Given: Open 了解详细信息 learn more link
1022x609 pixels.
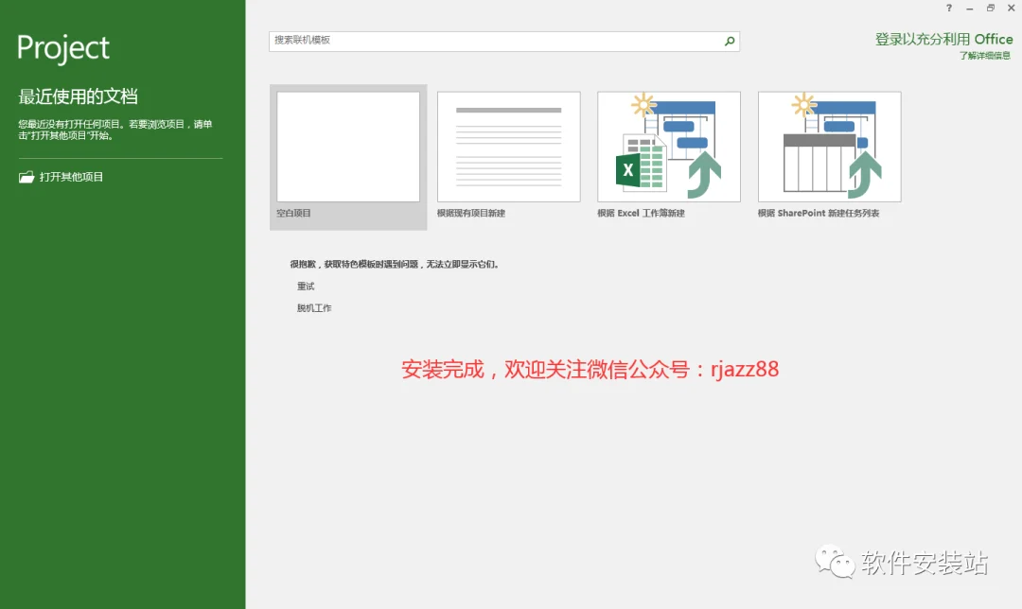Looking at the screenshot, I should point(985,56).
